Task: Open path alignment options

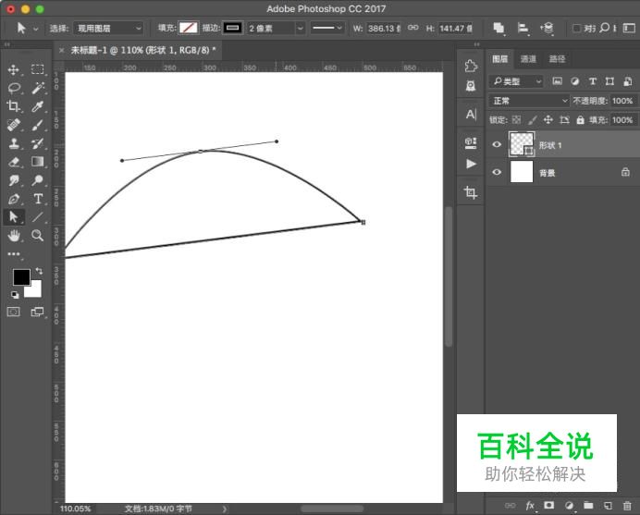Action: (523, 28)
